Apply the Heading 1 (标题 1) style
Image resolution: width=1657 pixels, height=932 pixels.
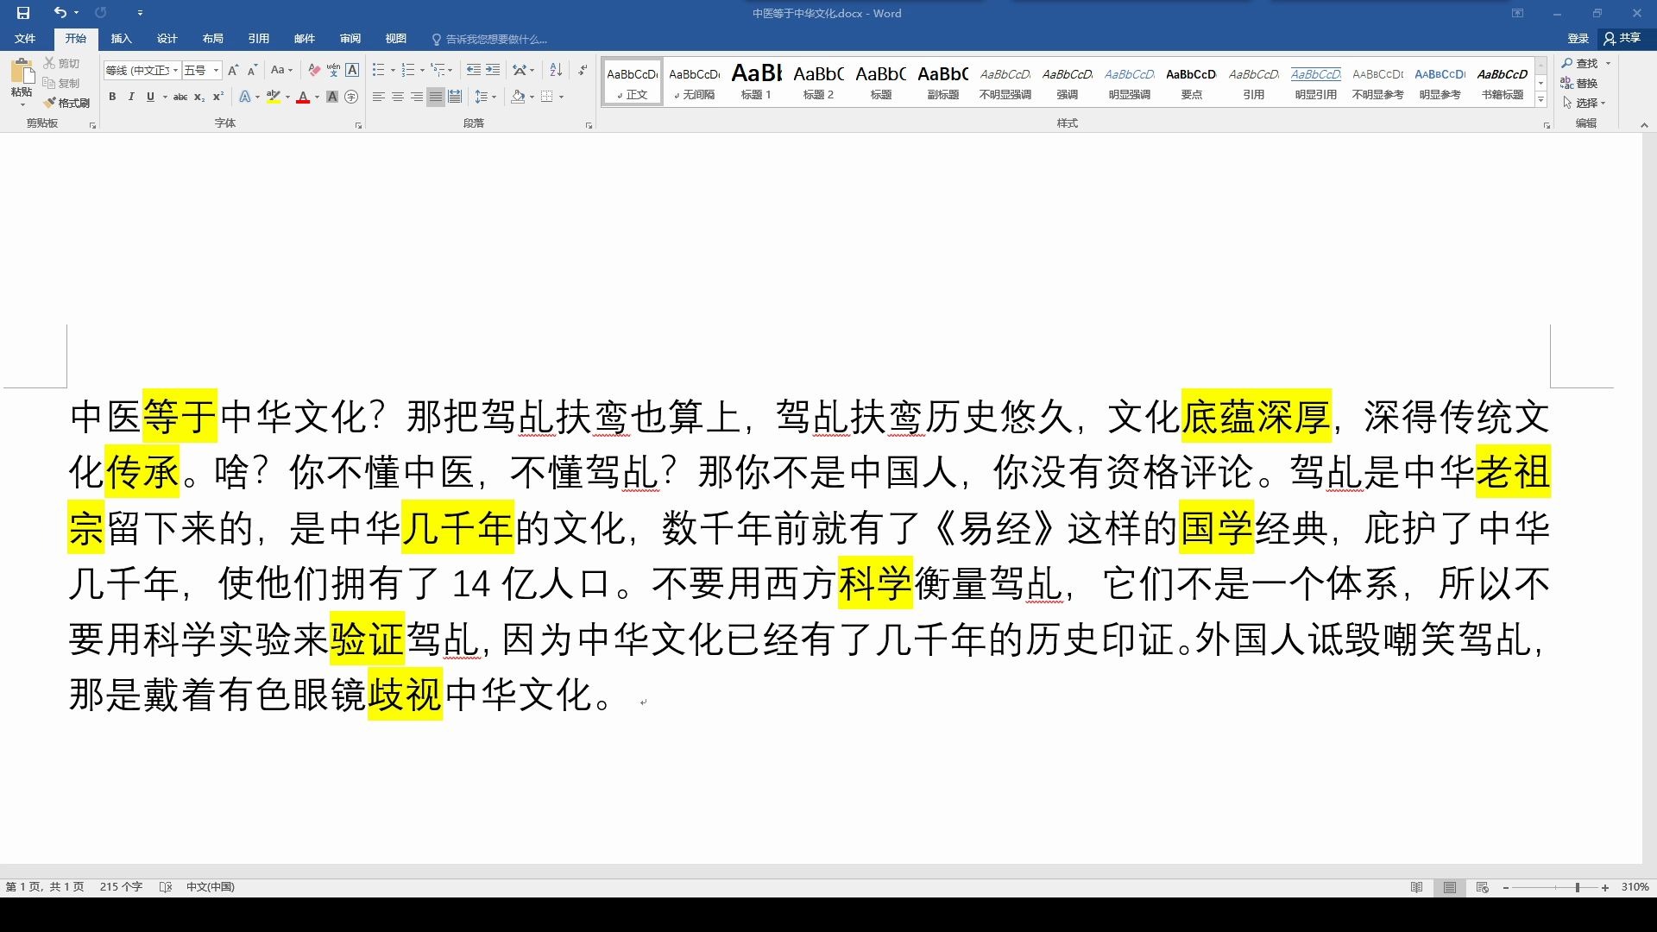(757, 82)
